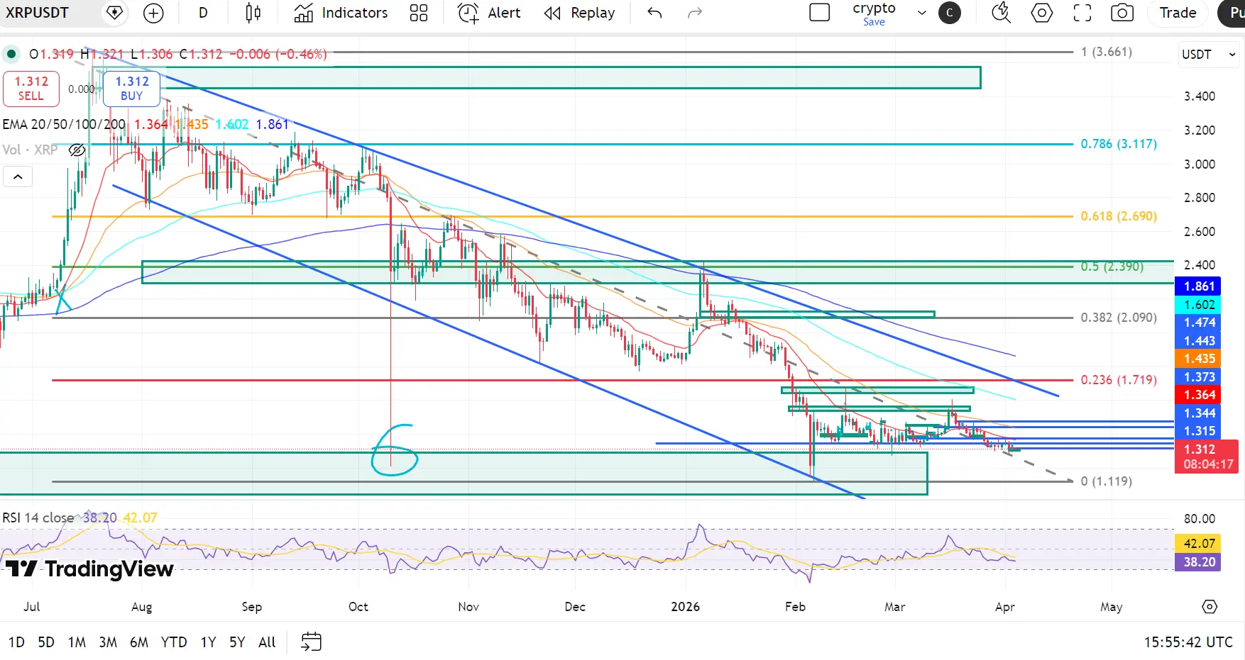Select the 1 (3.661) Fibonacci label
1245x660 pixels.
click(x=1107, y=52)
